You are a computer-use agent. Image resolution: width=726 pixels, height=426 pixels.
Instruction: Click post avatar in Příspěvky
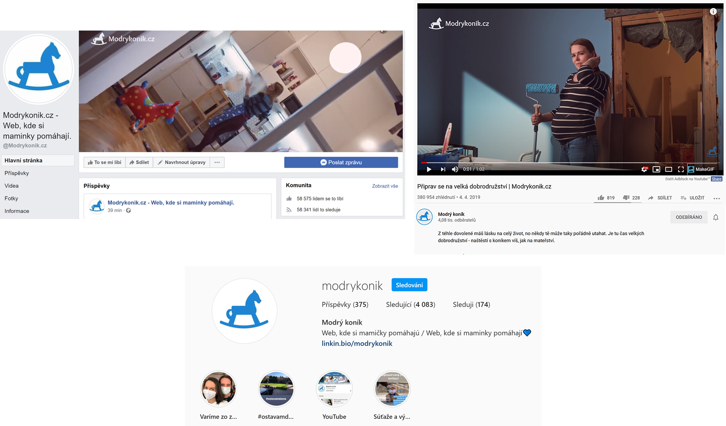point(96,206)
